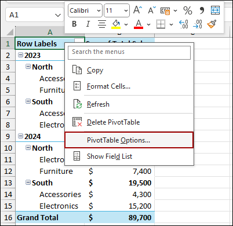Collapse North group under 2023
Viewport: 233px width, 226px height.
[x=28, y=67]
